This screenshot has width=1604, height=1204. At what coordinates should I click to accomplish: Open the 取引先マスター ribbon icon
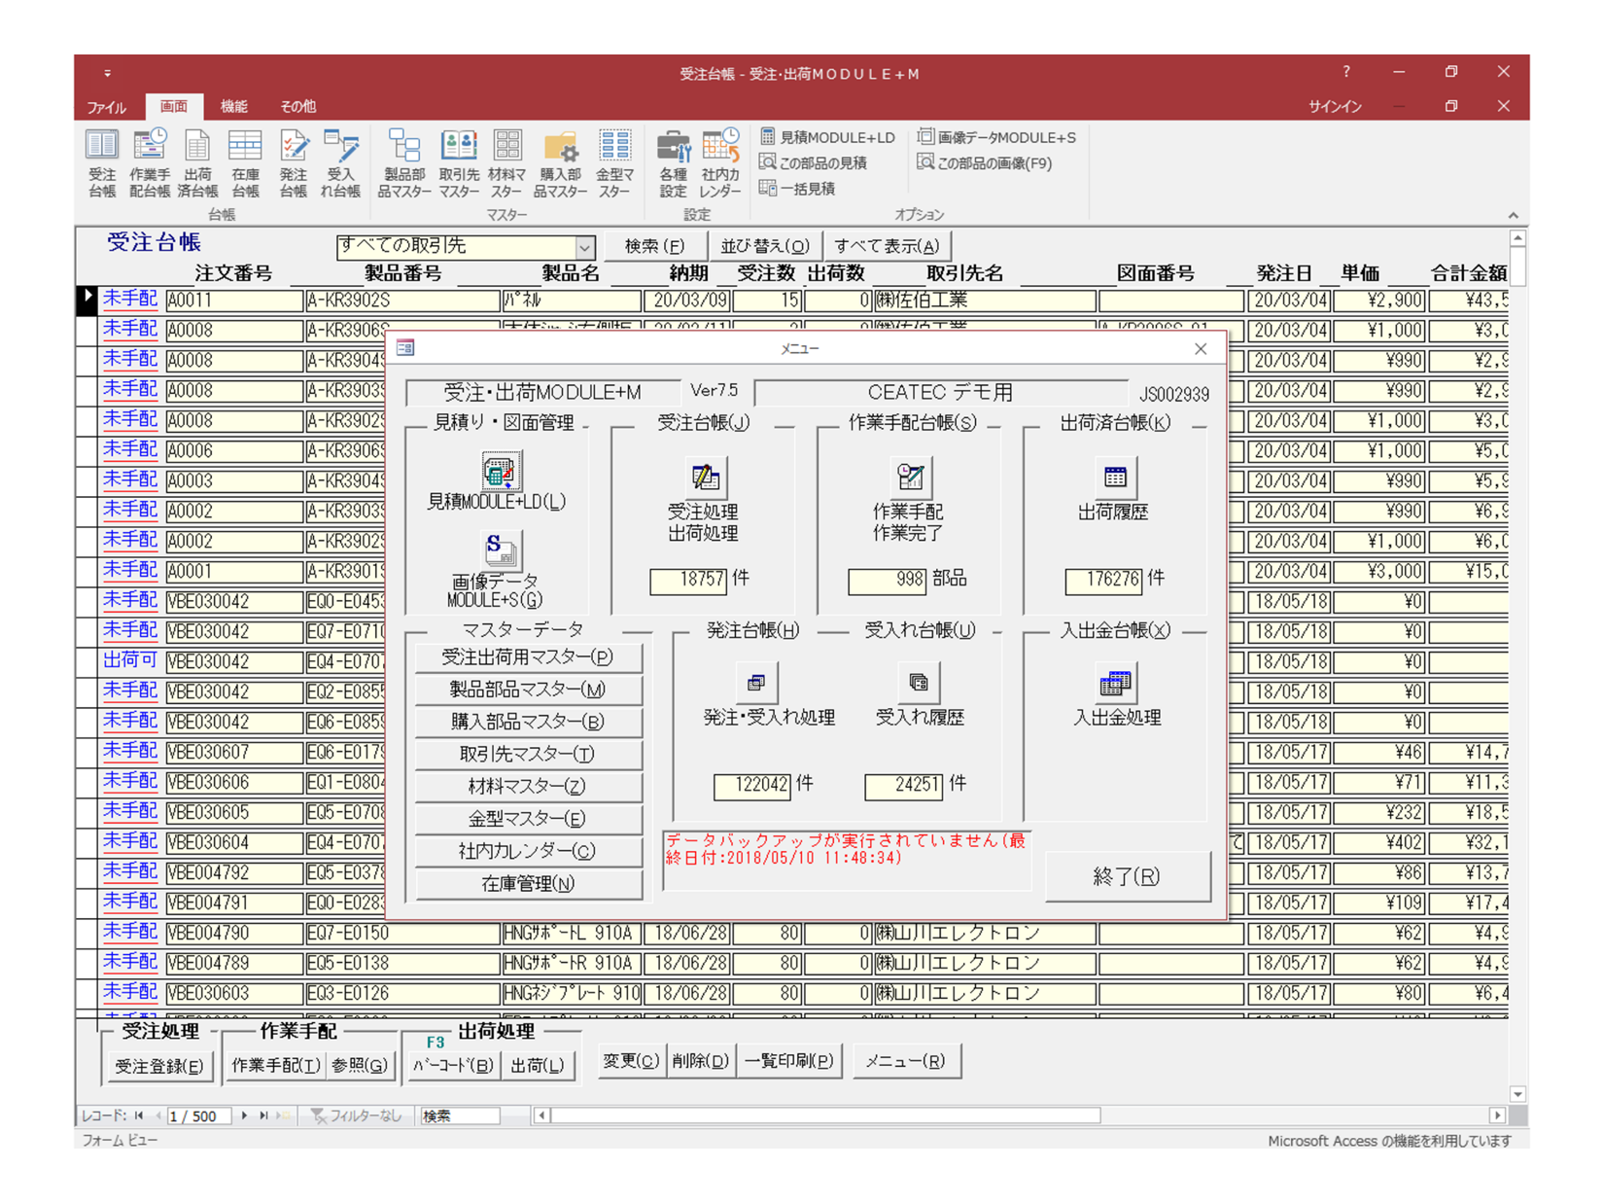(459, 163)
